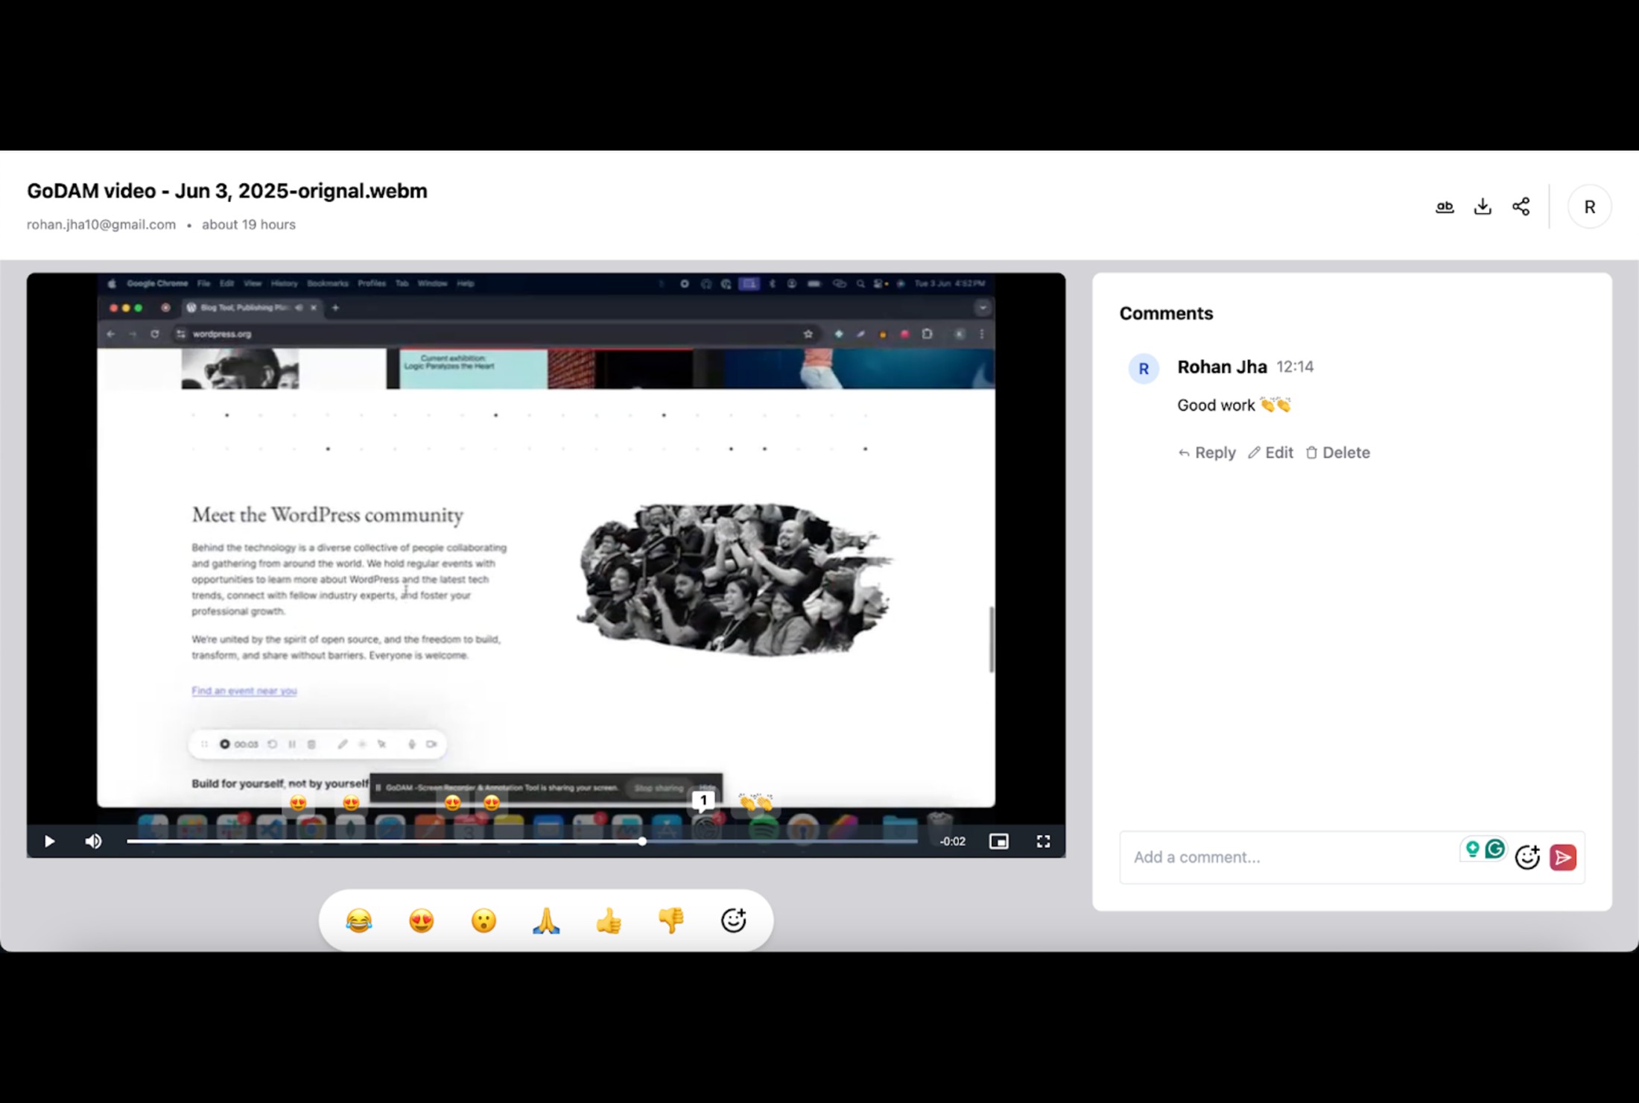React with the thumbs down emoji
The image size is (1639, 1103).
point(671,920)
